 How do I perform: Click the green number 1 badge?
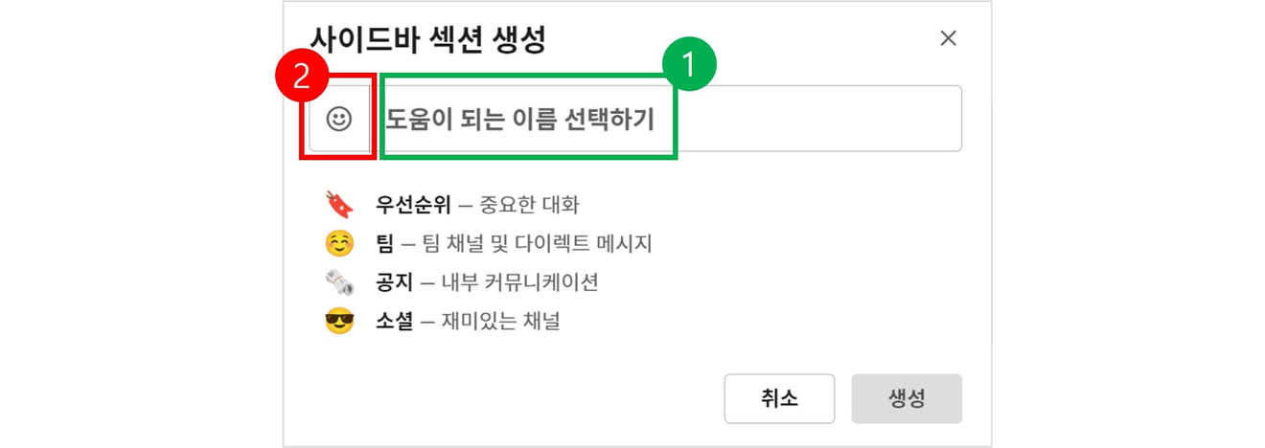(689, 64)
